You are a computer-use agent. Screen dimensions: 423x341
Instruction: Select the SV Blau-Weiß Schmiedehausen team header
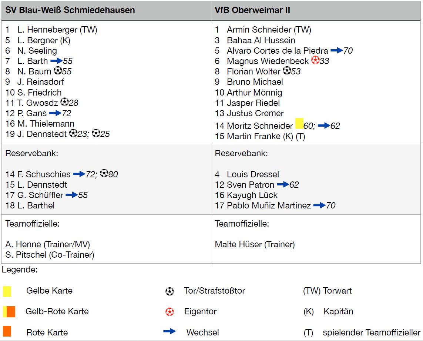pyautogui.click(x=70, y=10)
